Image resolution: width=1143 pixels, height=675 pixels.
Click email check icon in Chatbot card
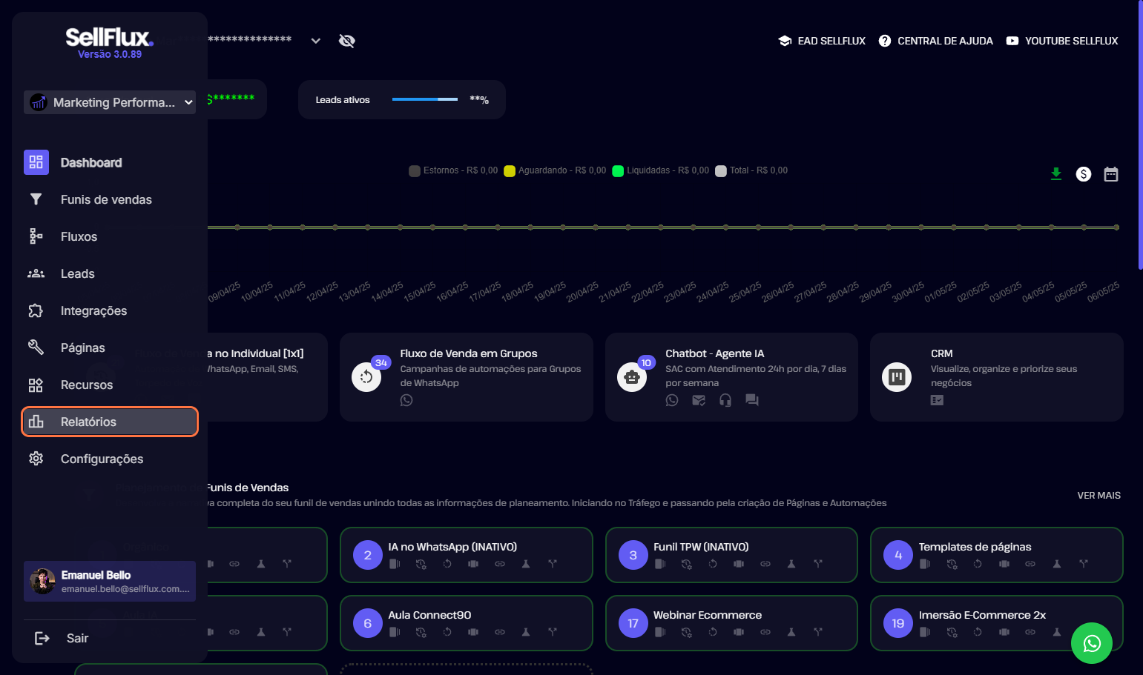pos(699,400)
